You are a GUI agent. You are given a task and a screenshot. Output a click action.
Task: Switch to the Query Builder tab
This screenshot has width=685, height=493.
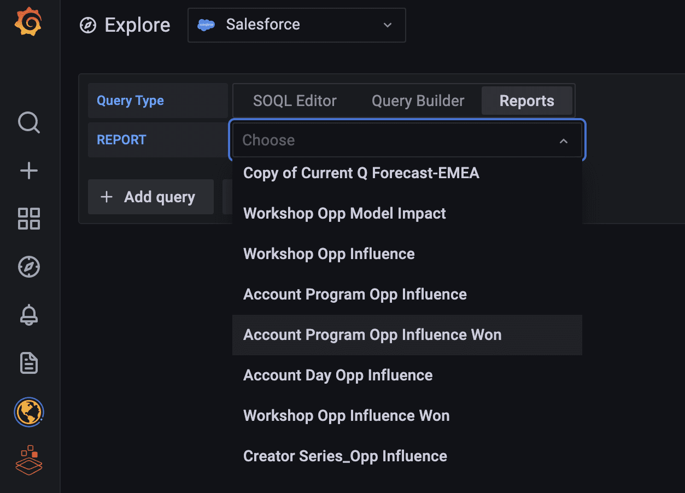click(x=418, y=101)
